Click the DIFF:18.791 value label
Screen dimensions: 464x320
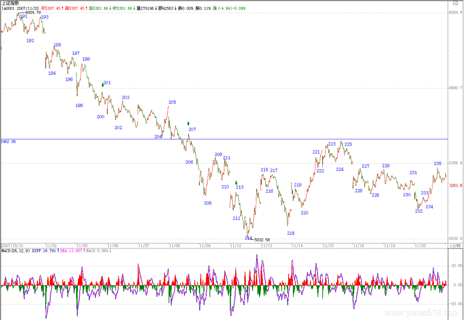(44, 251)
